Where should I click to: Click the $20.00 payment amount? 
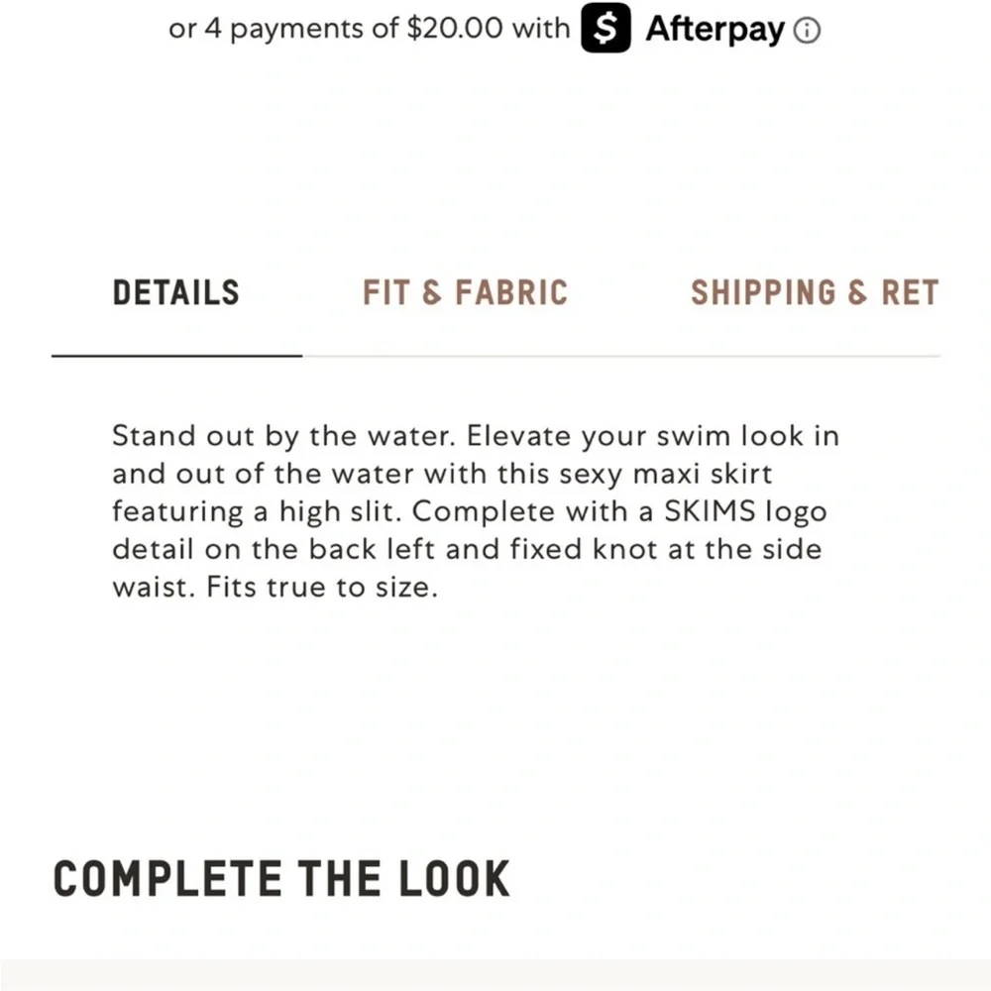click(x=455, y=29)
